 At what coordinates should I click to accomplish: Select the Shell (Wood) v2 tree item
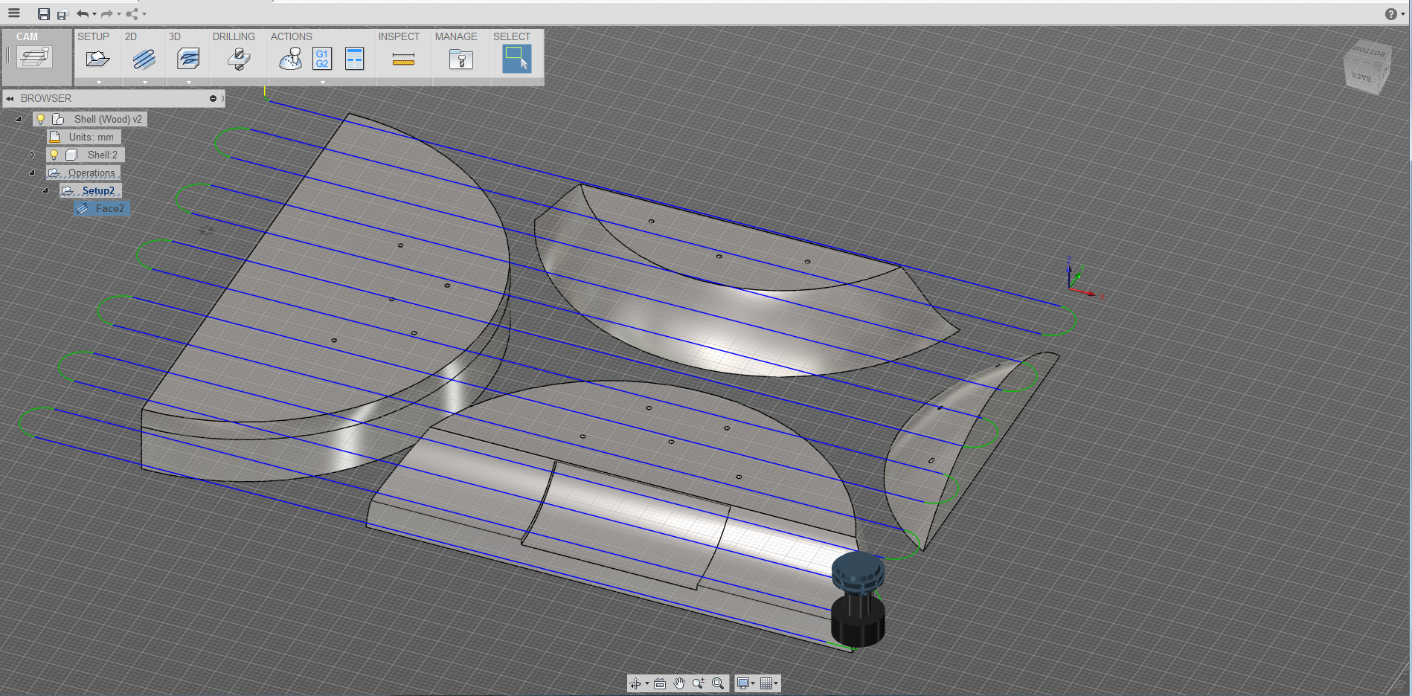point(108,119)
